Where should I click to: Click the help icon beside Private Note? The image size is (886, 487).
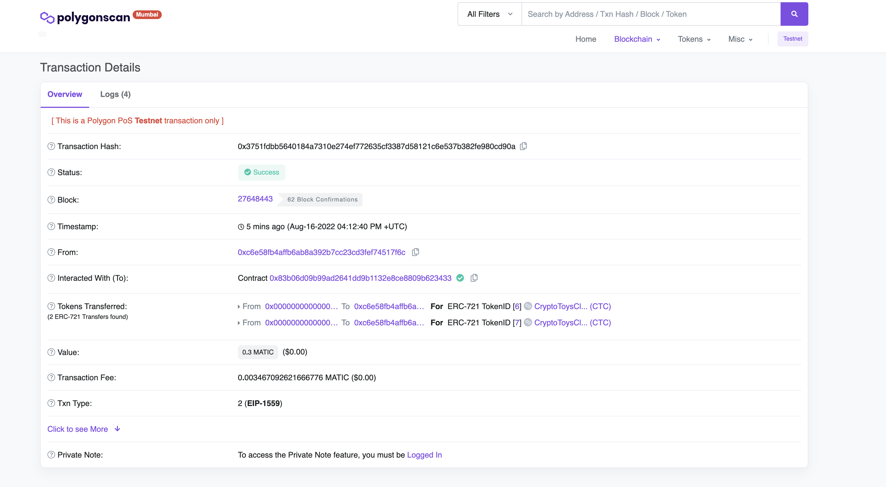pos(51,455)
